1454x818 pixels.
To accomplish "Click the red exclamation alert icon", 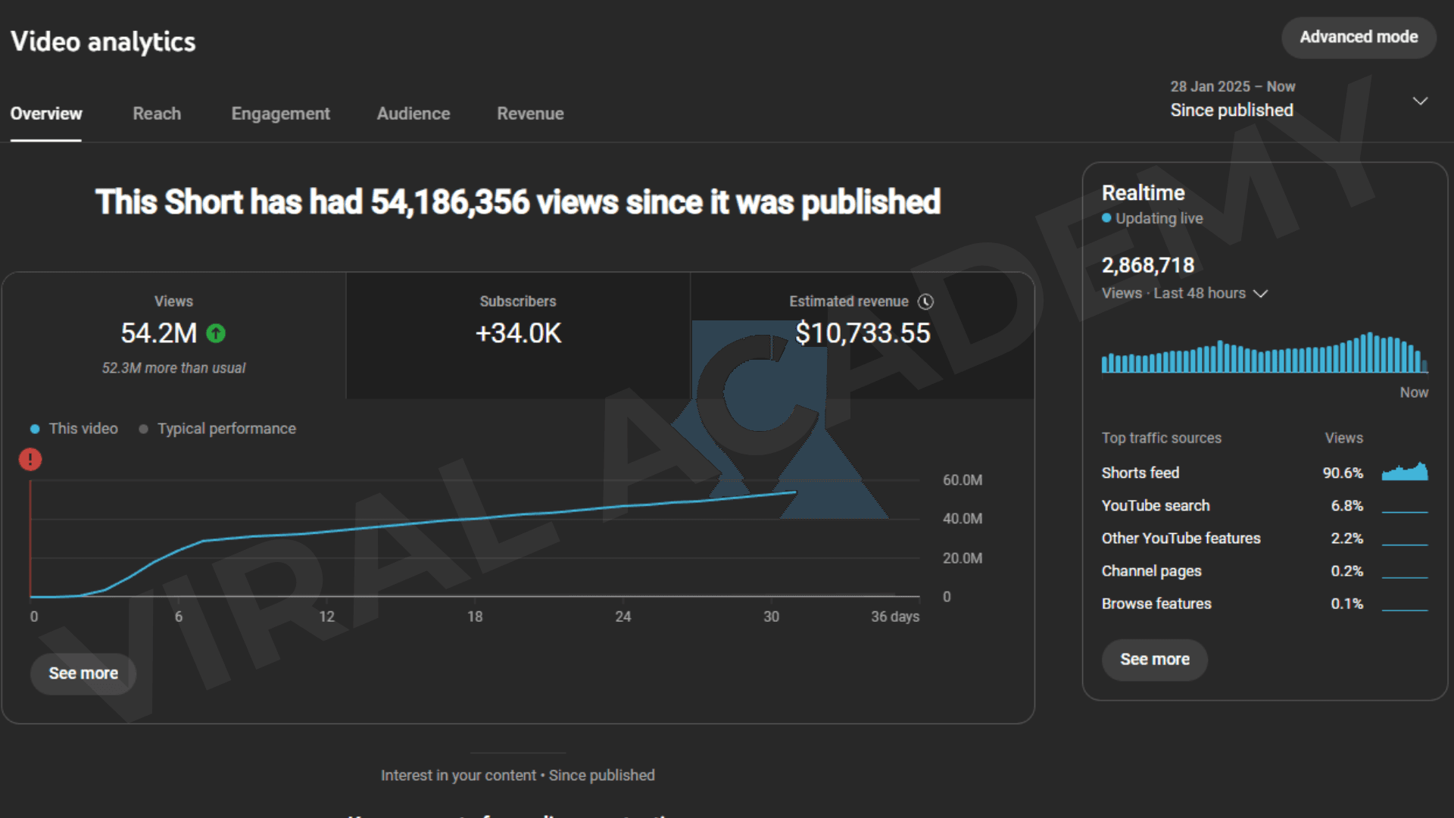I will 30,459.
